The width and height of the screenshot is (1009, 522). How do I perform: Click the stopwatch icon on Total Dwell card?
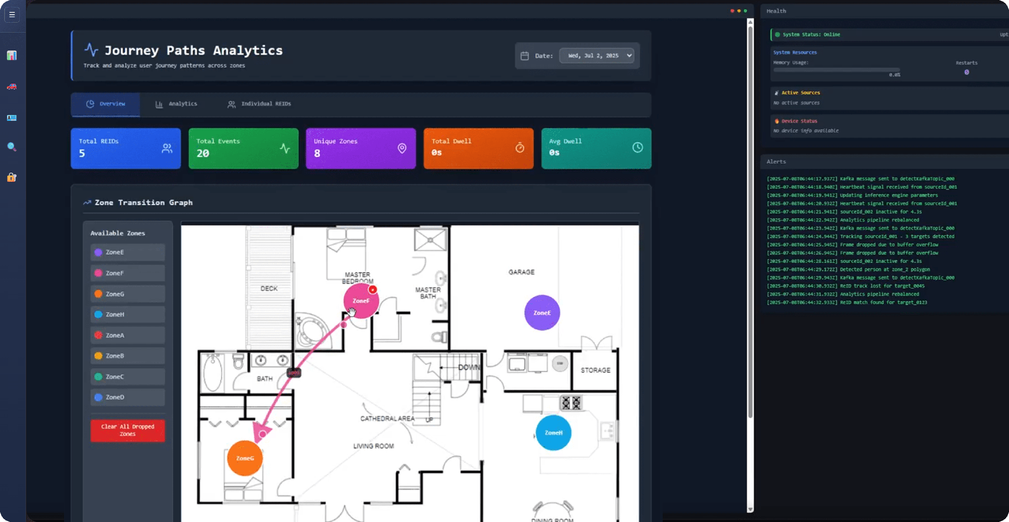[x=519, y=148]
